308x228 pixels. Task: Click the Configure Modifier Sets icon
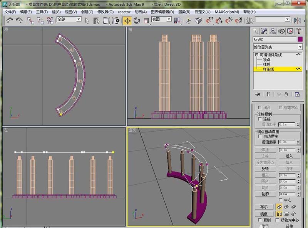coord(297,94)
